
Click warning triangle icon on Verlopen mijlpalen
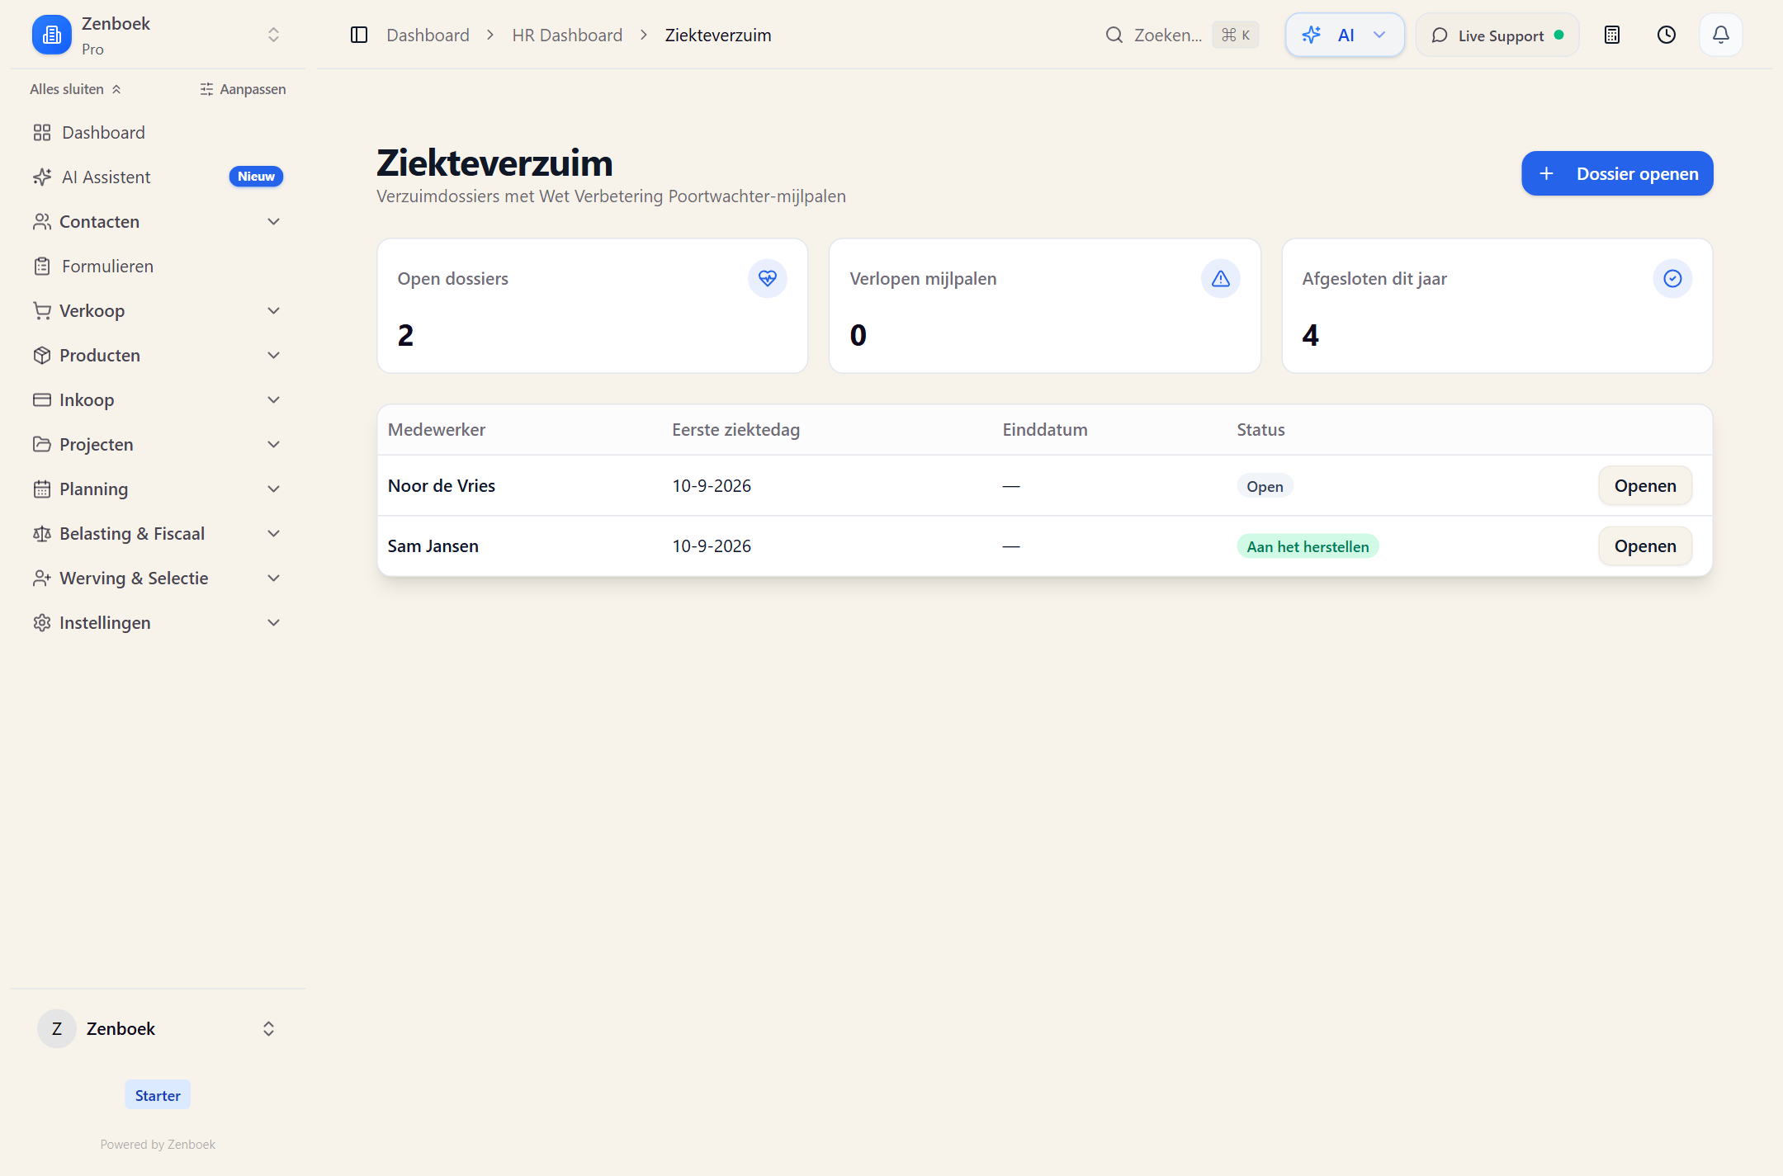(x=1221, y=279)
